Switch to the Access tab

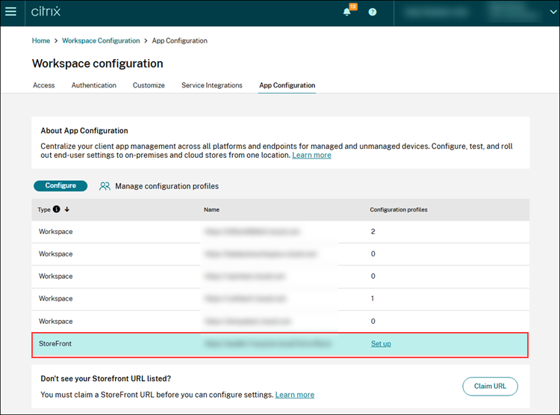click(44, 85)
